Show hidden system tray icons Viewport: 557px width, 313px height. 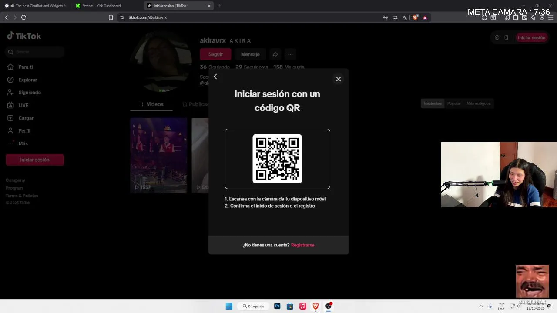coord(481,306)
